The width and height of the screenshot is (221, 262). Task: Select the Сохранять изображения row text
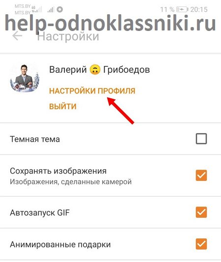pos(58,171)
